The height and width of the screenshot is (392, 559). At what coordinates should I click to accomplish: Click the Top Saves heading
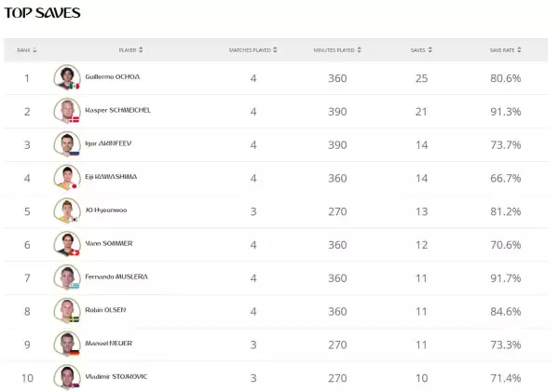pyautogui.click(x=43, y=13)
